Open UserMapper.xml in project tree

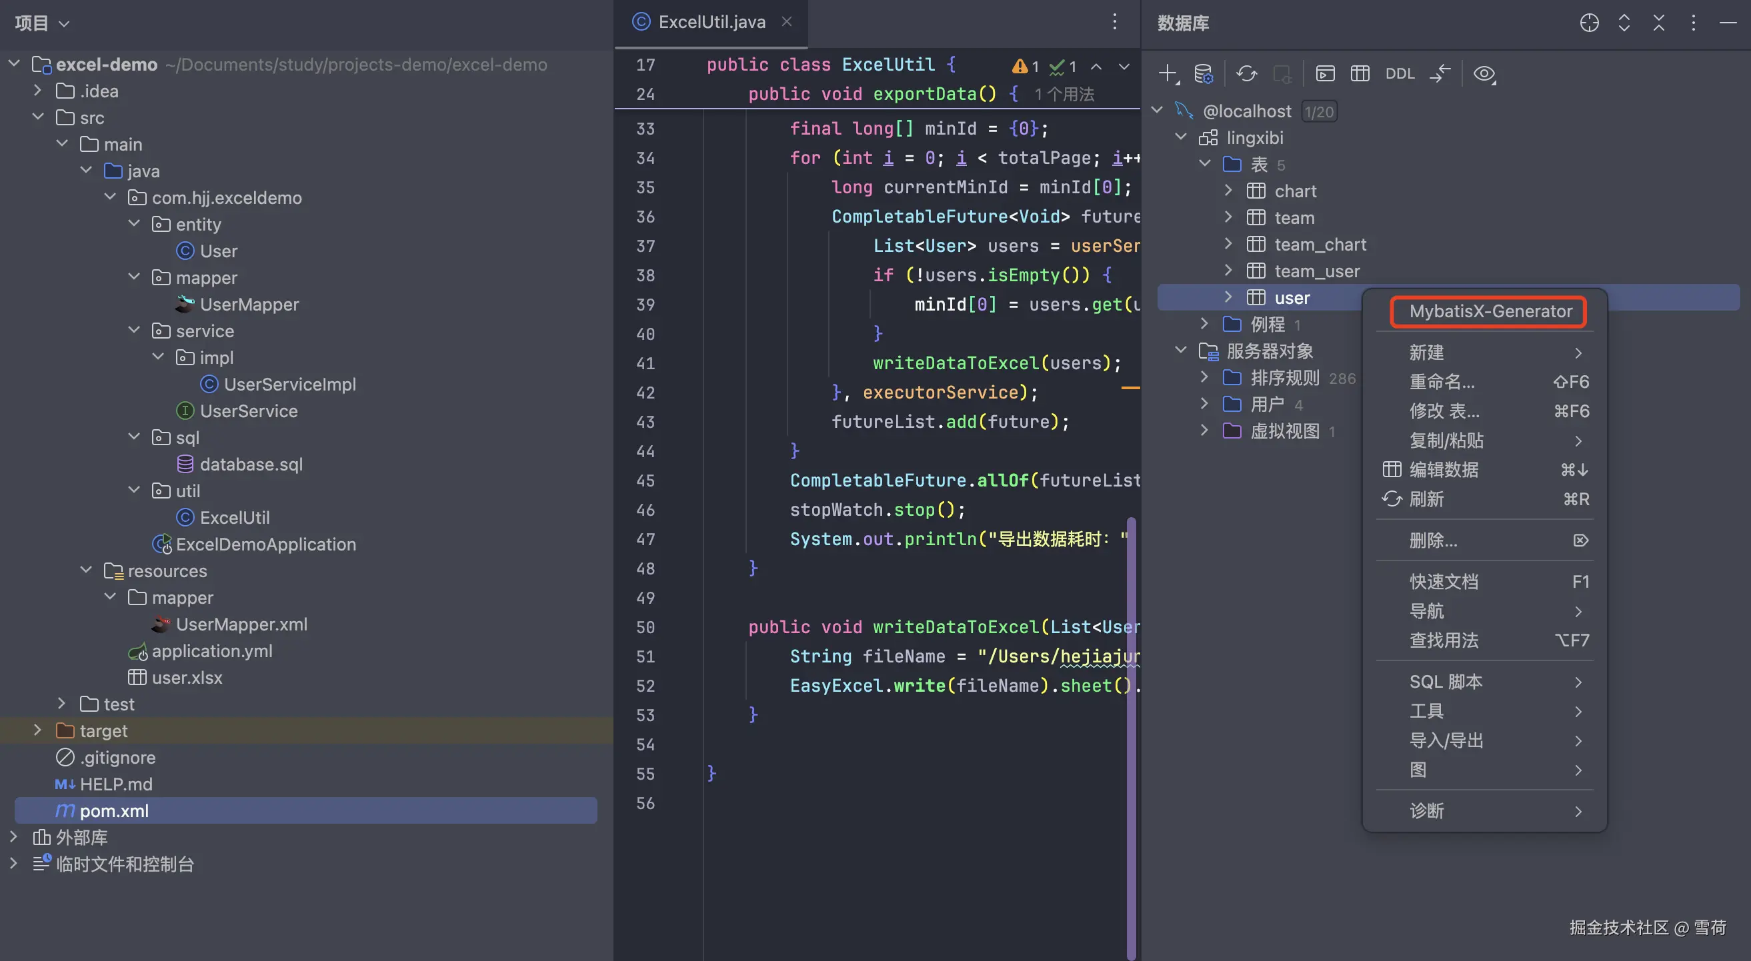(241, 624)
